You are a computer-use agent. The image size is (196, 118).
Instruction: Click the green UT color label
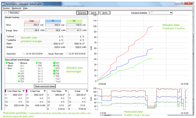pyautogui.click(x=74, y=21)
